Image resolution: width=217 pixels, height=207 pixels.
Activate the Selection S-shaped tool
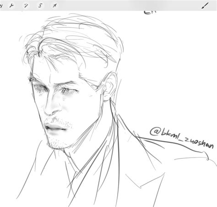(x=40, y=5)
